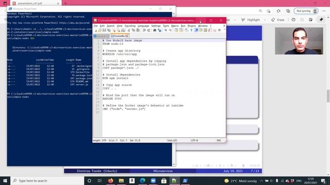Screen dimensions: 330x185
Task: Open the Window menu in Notepad++
Action: 203,26
